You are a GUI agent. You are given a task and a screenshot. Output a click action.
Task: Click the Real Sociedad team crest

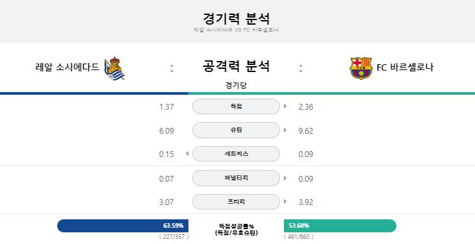click(114, 68)
